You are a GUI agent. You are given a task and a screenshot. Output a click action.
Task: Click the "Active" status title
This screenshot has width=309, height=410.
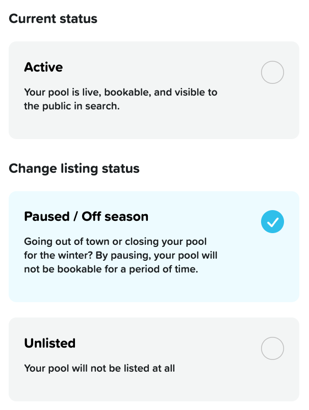click(x=43, y=67)
